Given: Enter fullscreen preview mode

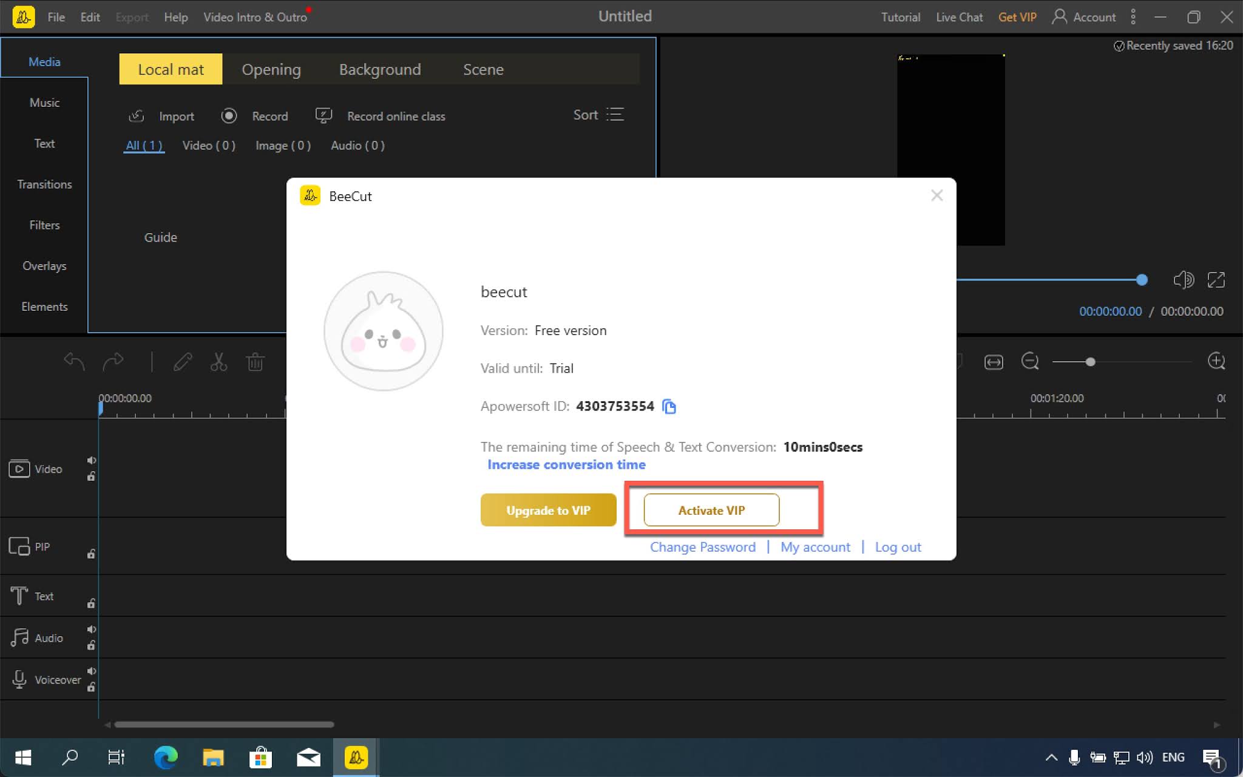Looking at the screenshot, I should 1216,280.
